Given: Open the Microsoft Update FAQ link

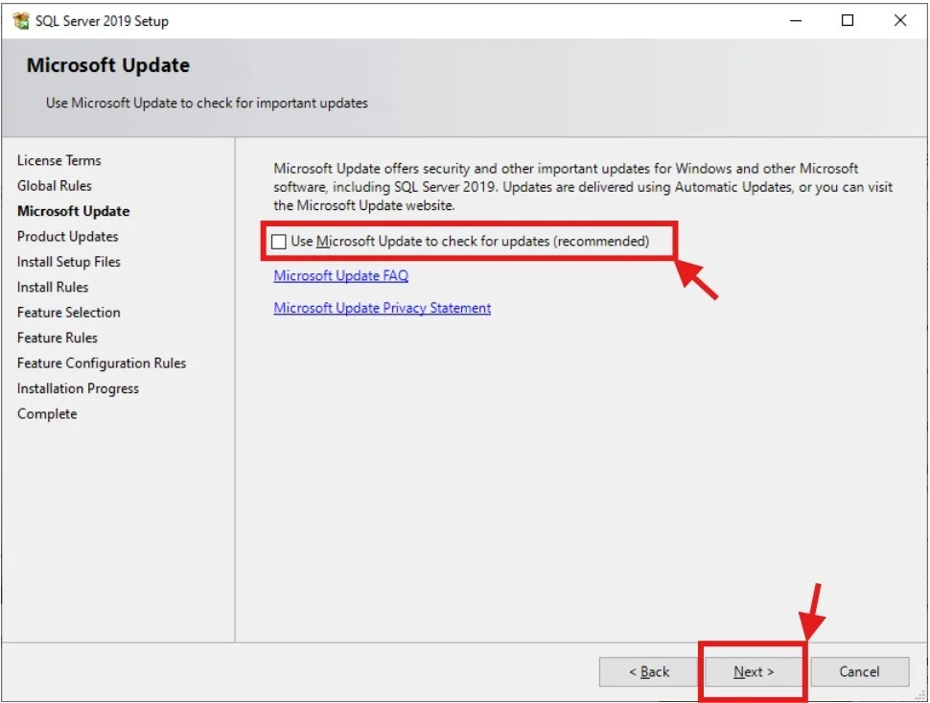Looking at the screenshot, I should [341, 276].
